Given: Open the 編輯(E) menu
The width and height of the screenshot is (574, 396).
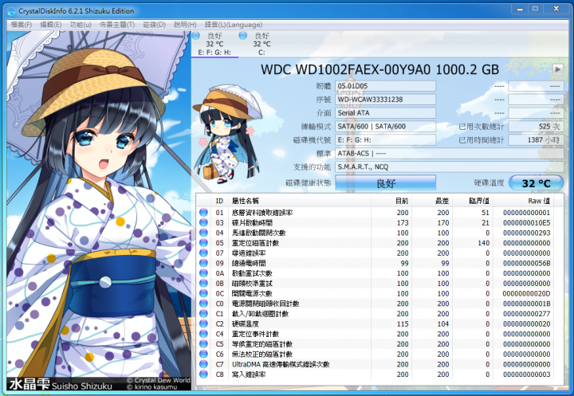Looking at the screenshot, I should pos(50,25).
